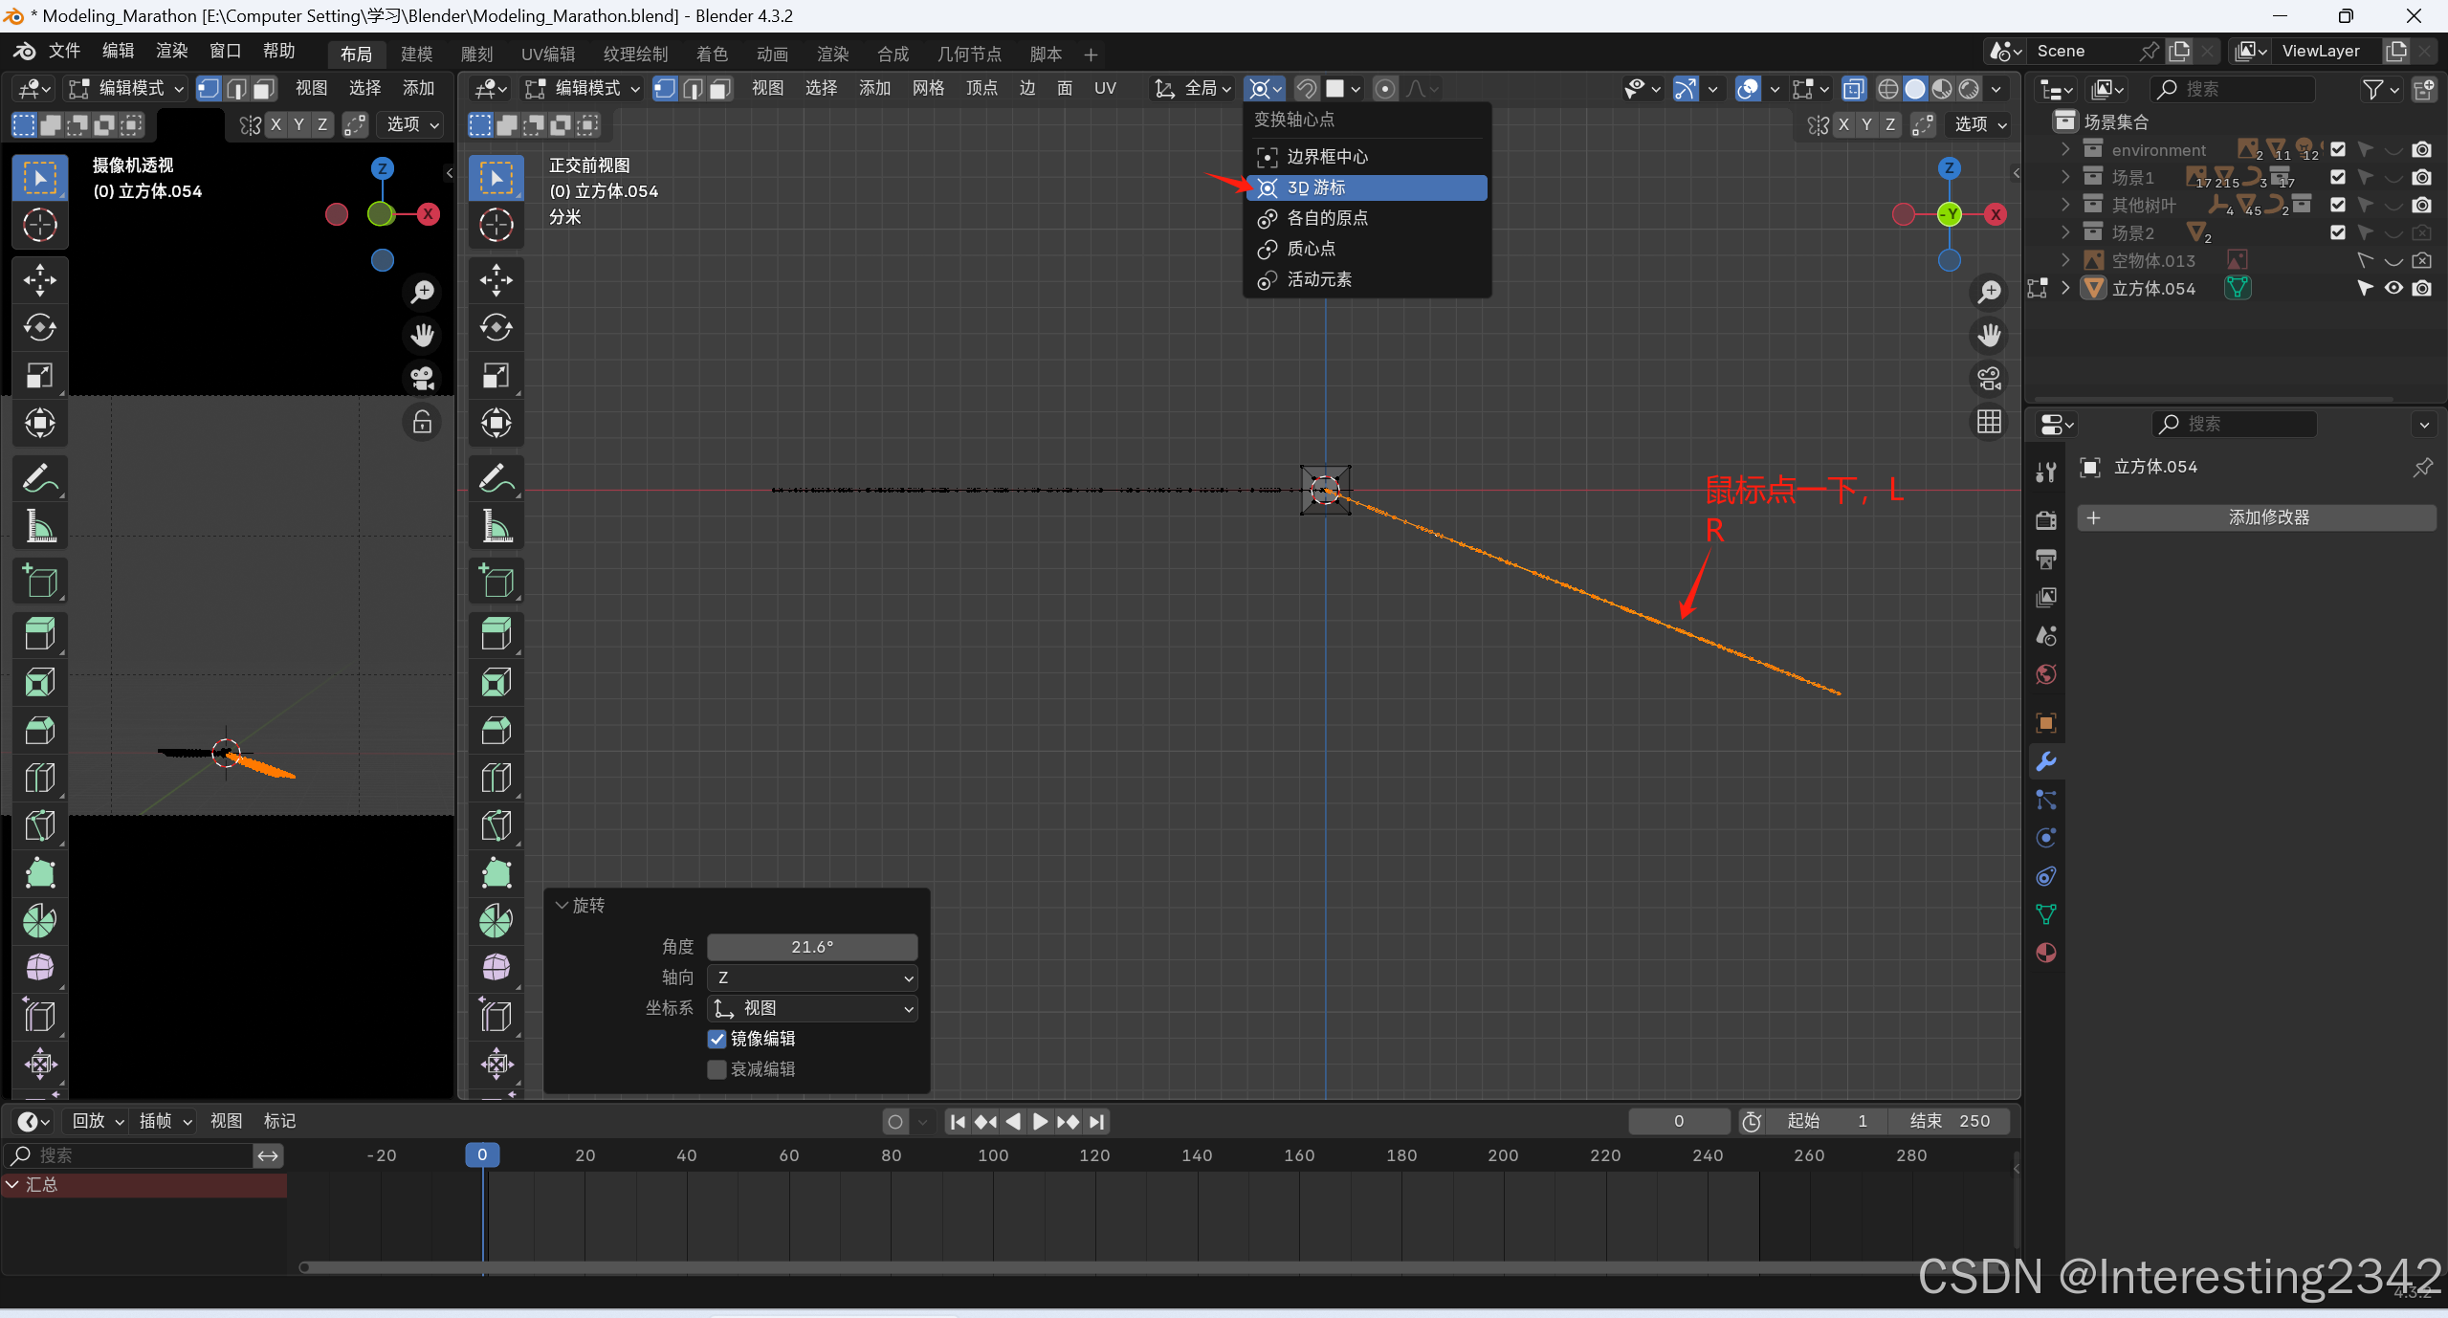Select the Measure tool in front view
2448x1318 pixels.
pyautogui.click(x=496, y=526)
